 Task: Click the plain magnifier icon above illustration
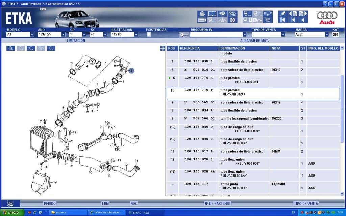(x=51, y=48)
